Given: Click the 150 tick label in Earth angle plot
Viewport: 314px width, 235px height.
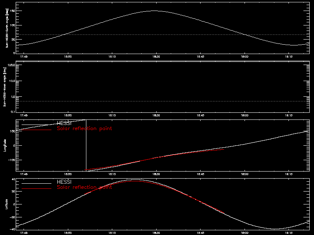Looking at the screenshot, I should click(13, 11).
